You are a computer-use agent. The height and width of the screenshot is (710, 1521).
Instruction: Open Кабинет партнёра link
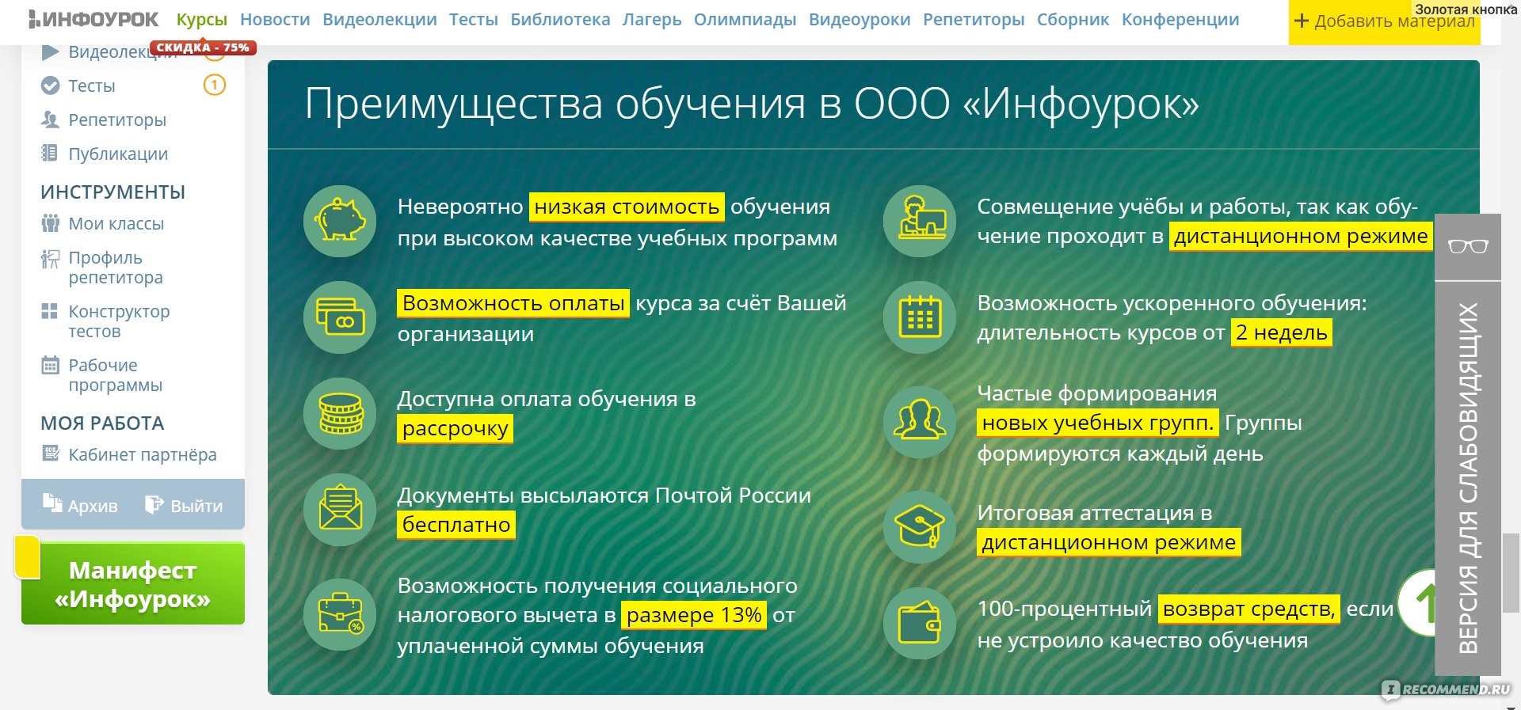[x=143, y=455]
